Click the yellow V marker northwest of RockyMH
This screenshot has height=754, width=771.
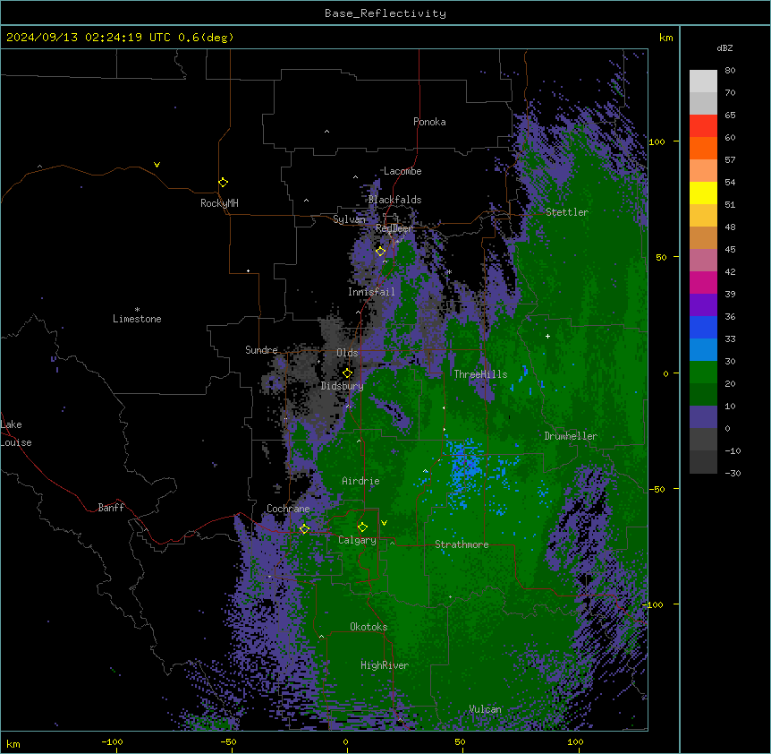[157, 165]
